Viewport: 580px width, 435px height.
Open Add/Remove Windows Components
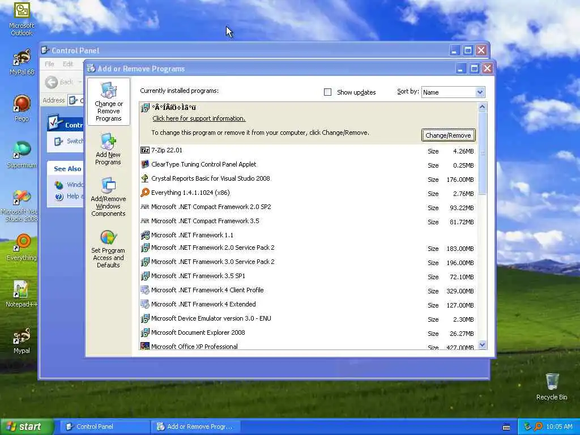[108, 197]
